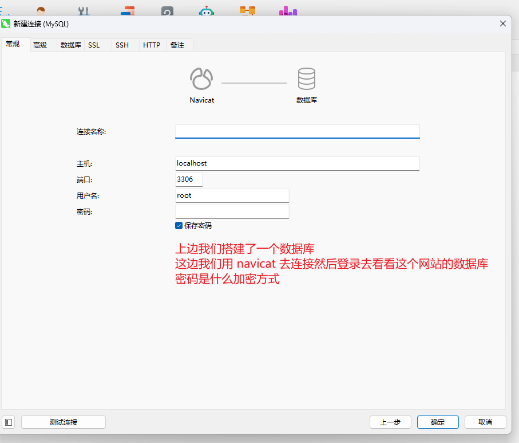519x443 pixels.
Task: Click the 用户名: label
Action: point(88,195)
